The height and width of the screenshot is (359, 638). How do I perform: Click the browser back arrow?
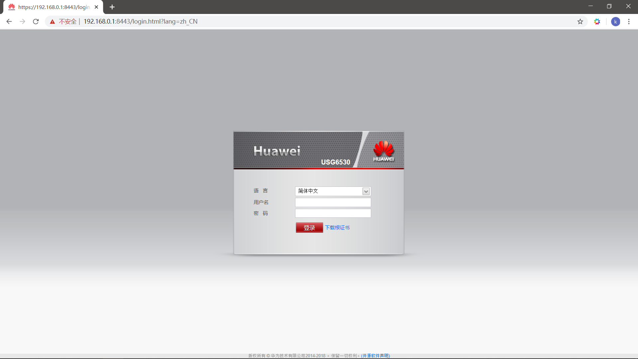[x=9, y=22]
